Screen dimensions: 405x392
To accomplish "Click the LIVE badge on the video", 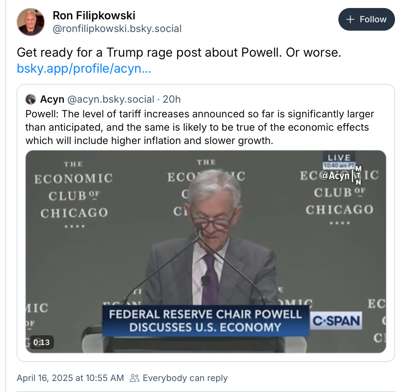I will coord(339,157).
